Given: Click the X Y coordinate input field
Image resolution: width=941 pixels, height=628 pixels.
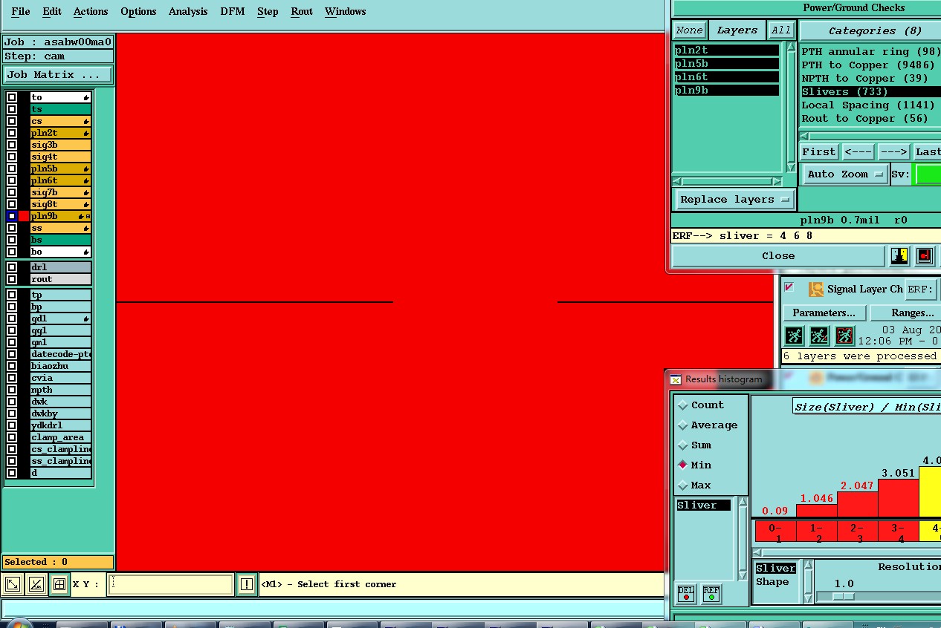Looking at the screenshot, I should (x=170, y=584).
